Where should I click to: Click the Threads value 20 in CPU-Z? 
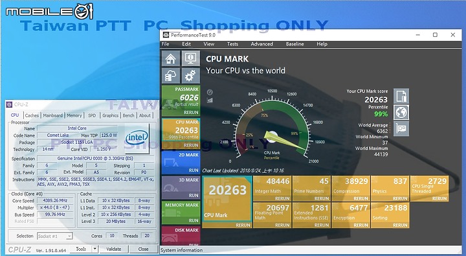point(147,236)
